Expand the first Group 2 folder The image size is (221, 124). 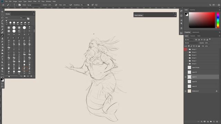point(188,49)
